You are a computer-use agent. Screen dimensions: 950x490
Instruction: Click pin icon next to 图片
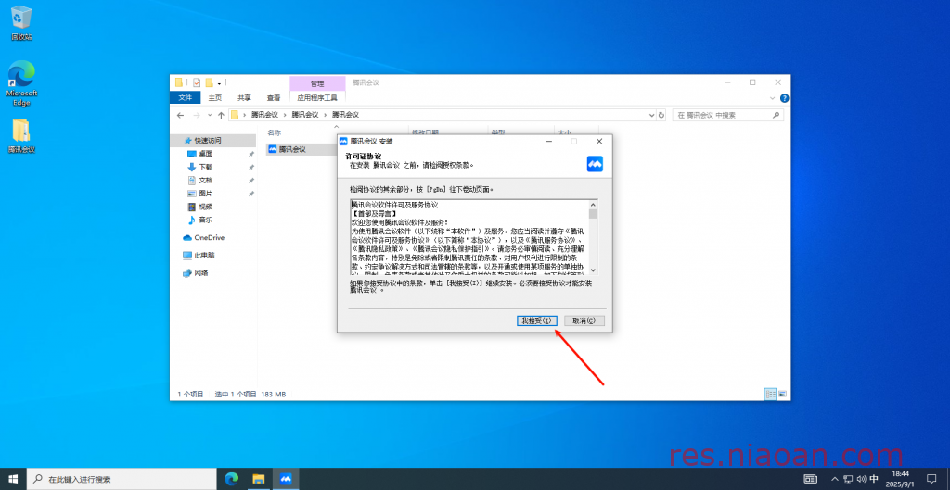(x=250, y=195)
